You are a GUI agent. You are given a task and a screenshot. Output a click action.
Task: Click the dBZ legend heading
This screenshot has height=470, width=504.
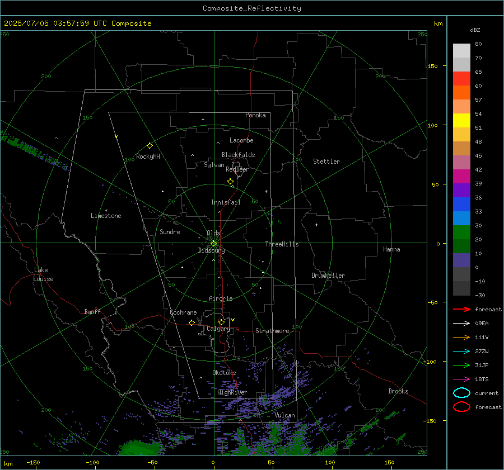pyautogui.click(x=475, y=30)
